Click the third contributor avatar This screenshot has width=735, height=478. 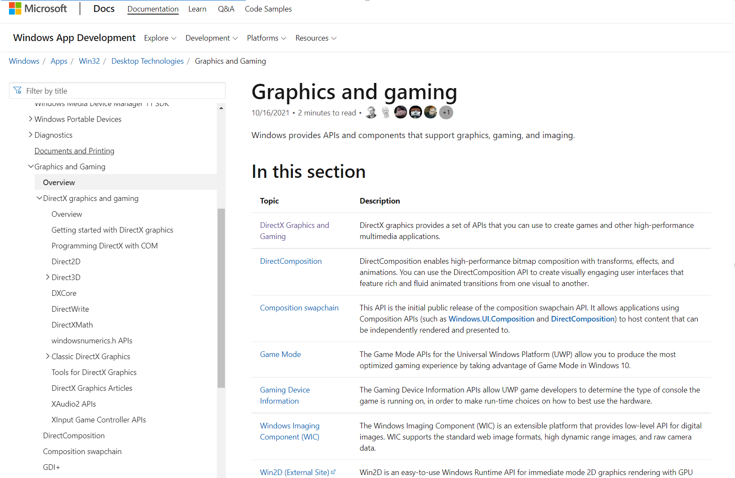[401, 112]
